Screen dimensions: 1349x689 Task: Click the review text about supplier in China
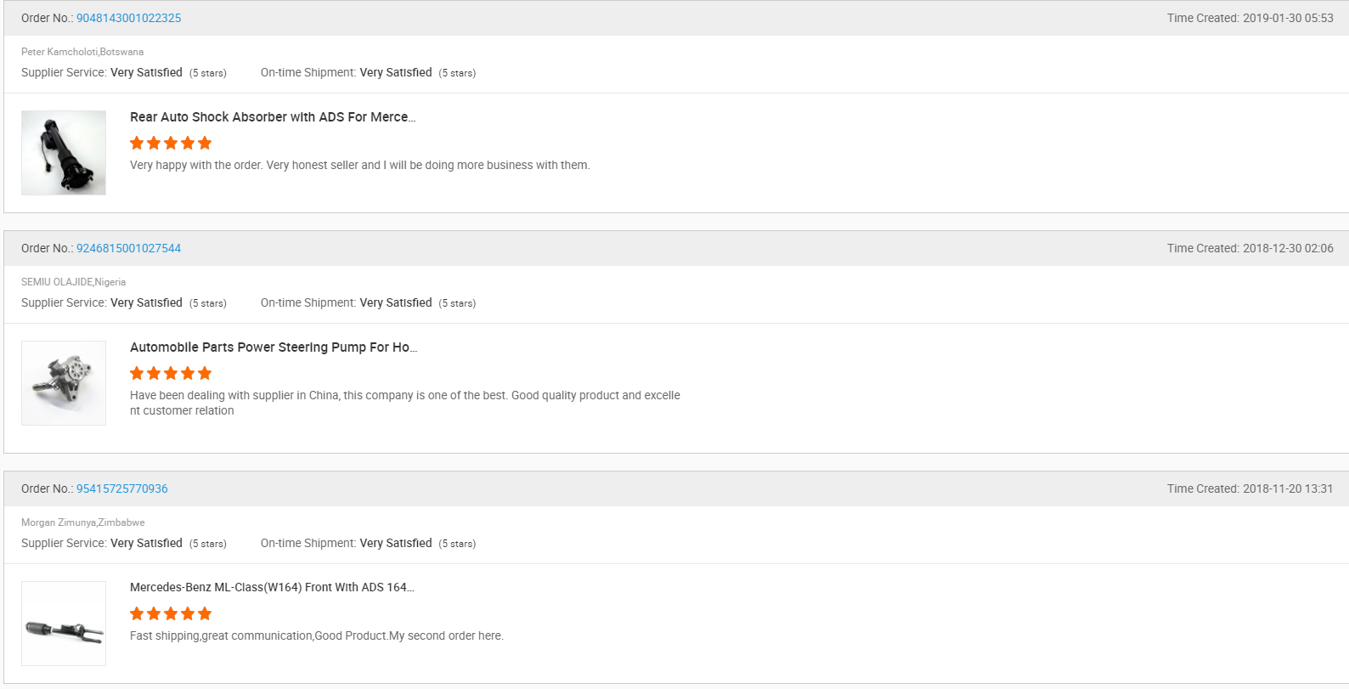[x=405, y=403]
